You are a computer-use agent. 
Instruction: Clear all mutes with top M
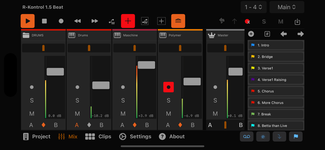click(x=281, y=22)
